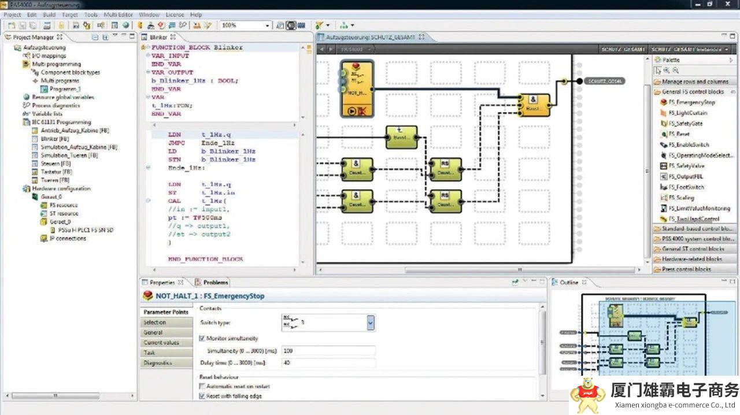Open the 100% zoom level dropdown
The image size is (740, 415).
267,25
